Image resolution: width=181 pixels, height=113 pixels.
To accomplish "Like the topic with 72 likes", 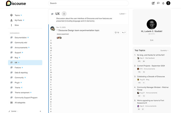I will point(117,33).
